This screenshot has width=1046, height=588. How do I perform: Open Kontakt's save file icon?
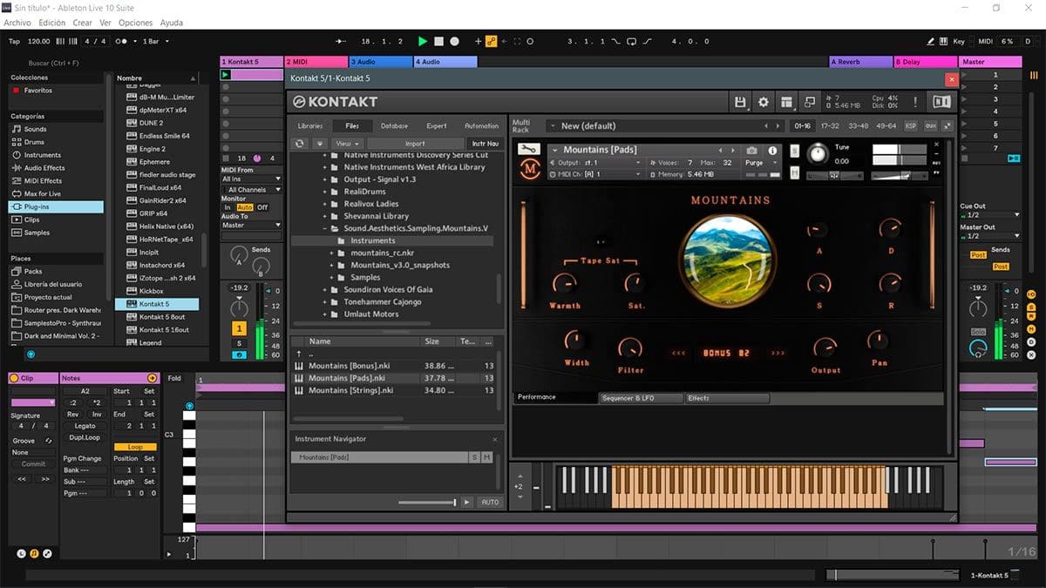[x=740, y=102]
